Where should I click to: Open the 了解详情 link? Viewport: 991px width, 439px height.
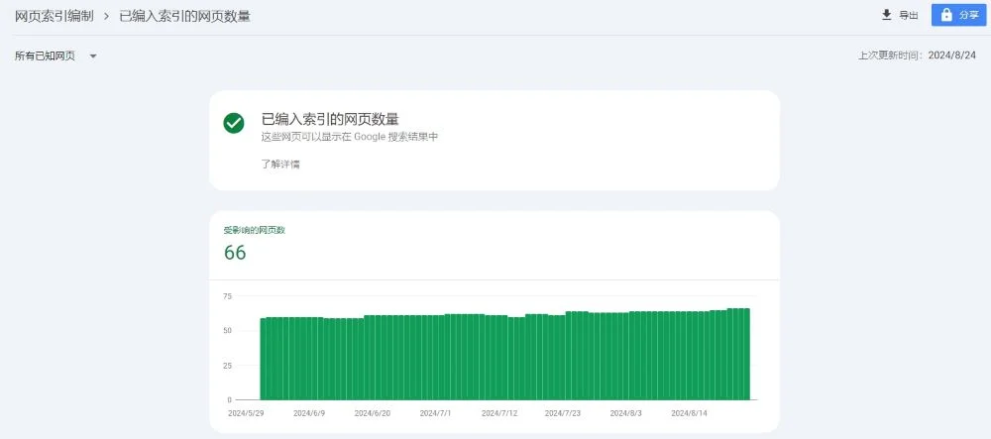tap(280, 164)
